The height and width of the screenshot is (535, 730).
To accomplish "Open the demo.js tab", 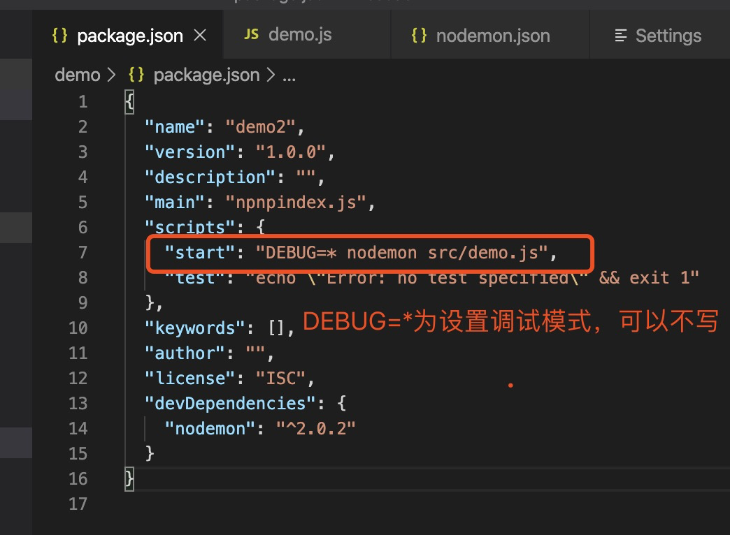I will (307, 36).
